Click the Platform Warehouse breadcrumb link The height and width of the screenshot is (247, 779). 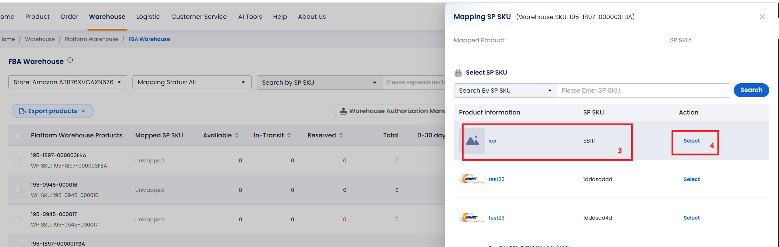(x=91, y=39)
